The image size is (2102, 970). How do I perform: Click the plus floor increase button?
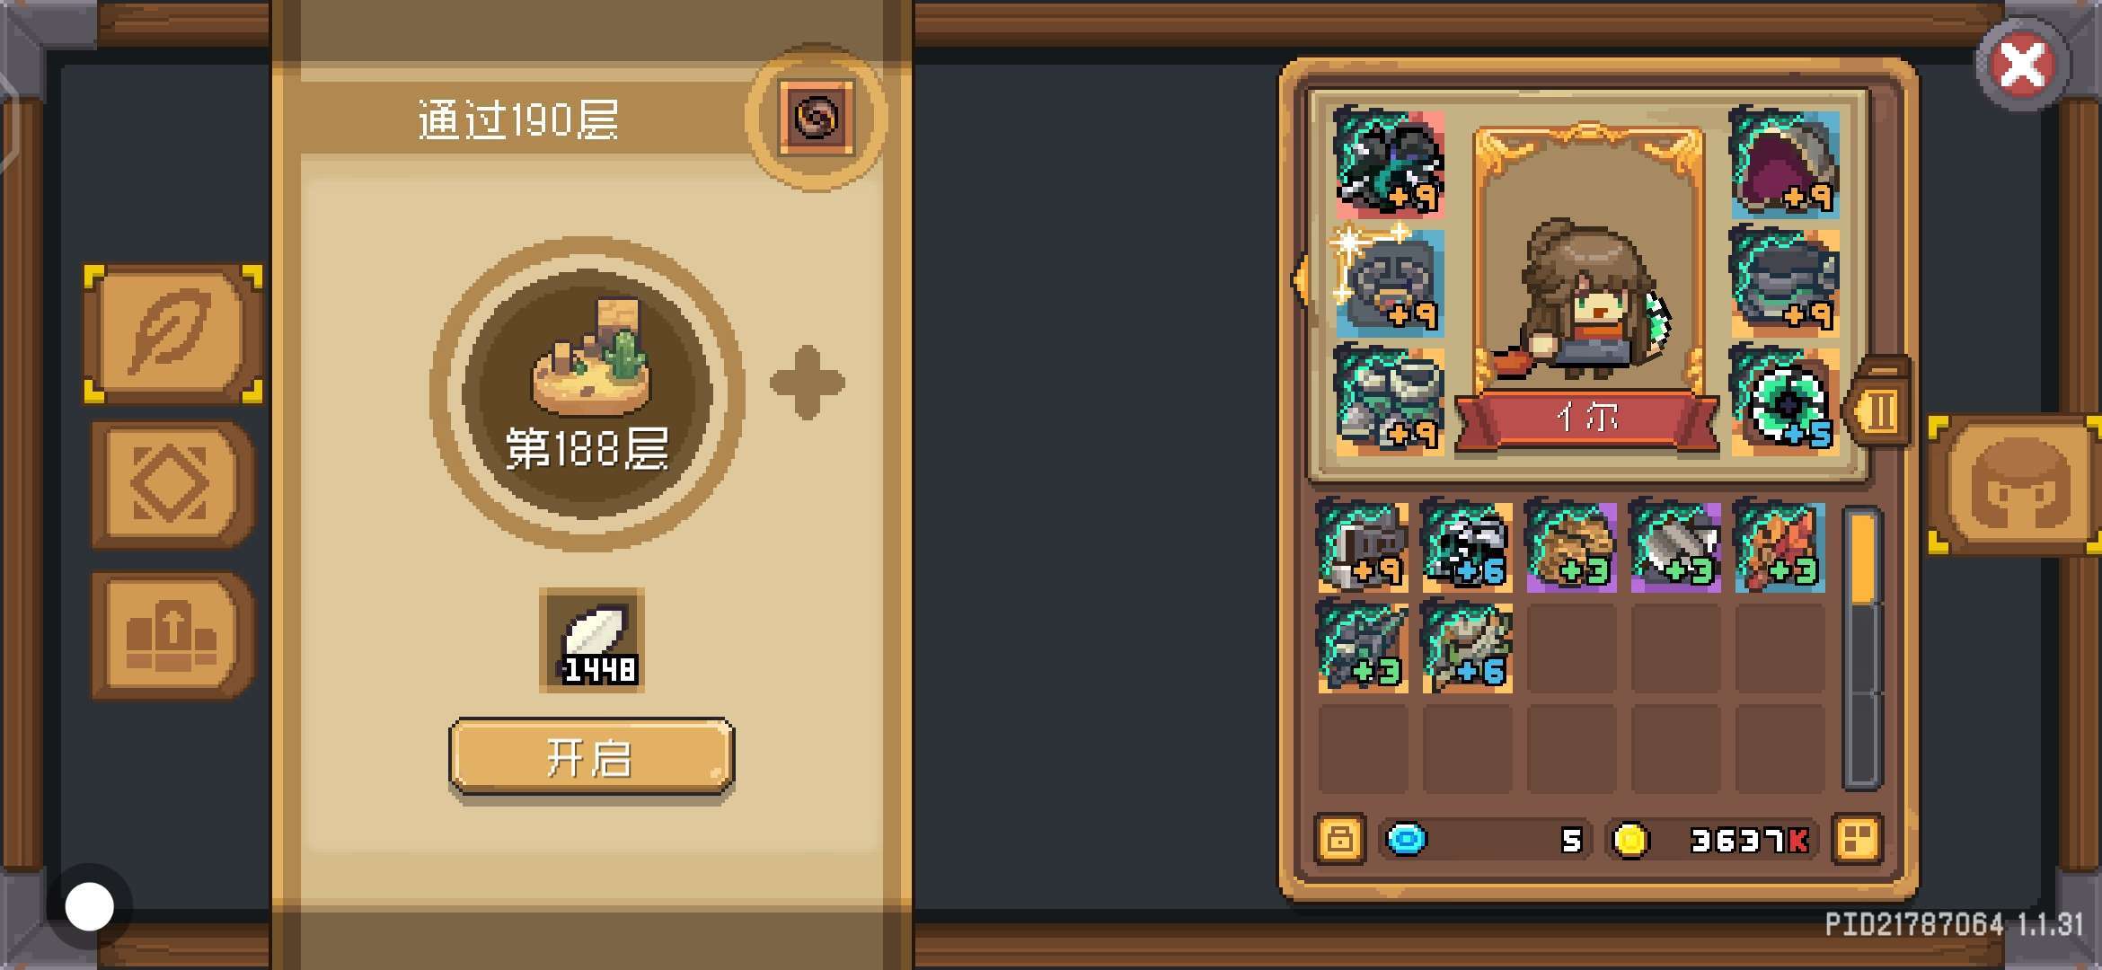tap(807, 383)
